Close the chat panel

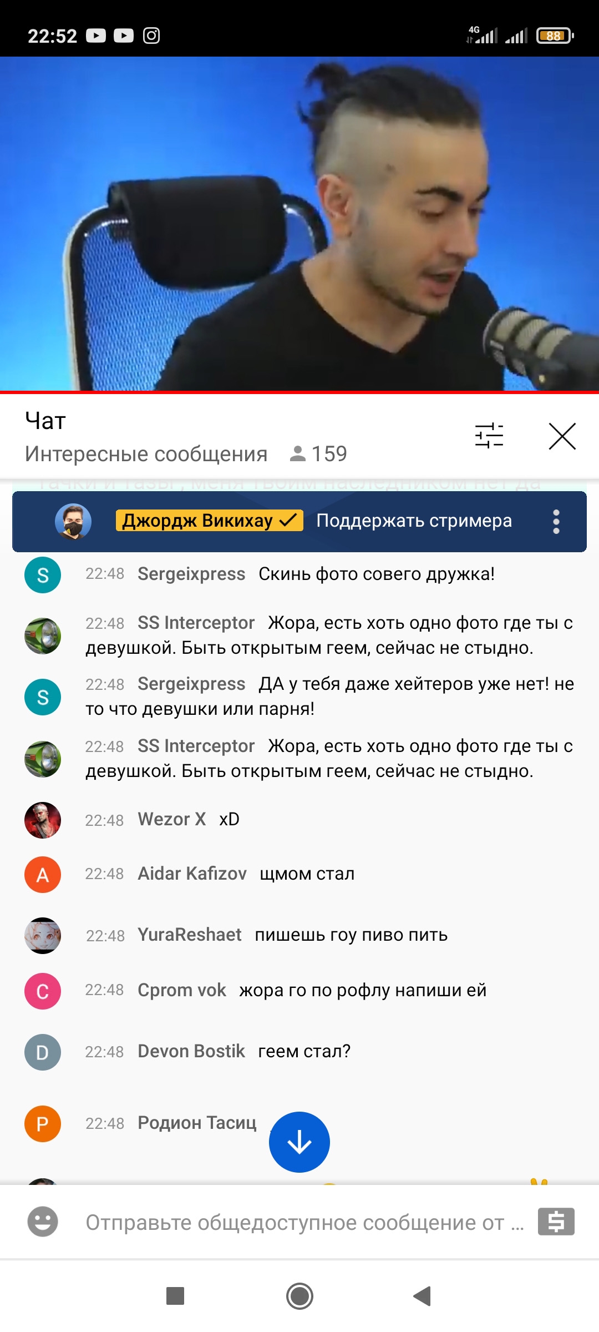[x=562, y=436]
